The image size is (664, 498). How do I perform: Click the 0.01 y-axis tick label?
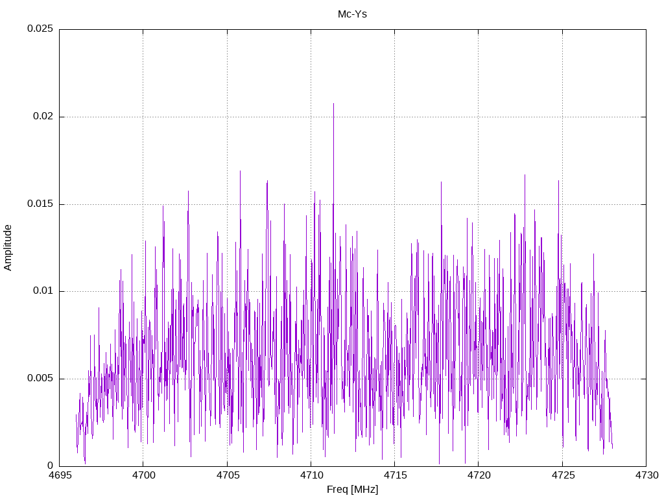(x=43, y=291)
